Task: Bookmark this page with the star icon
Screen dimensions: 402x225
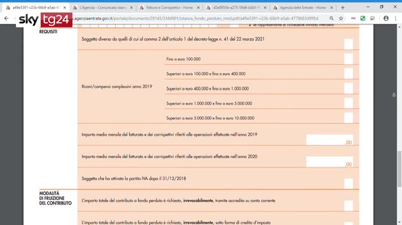Action: (x=341, y=18)
